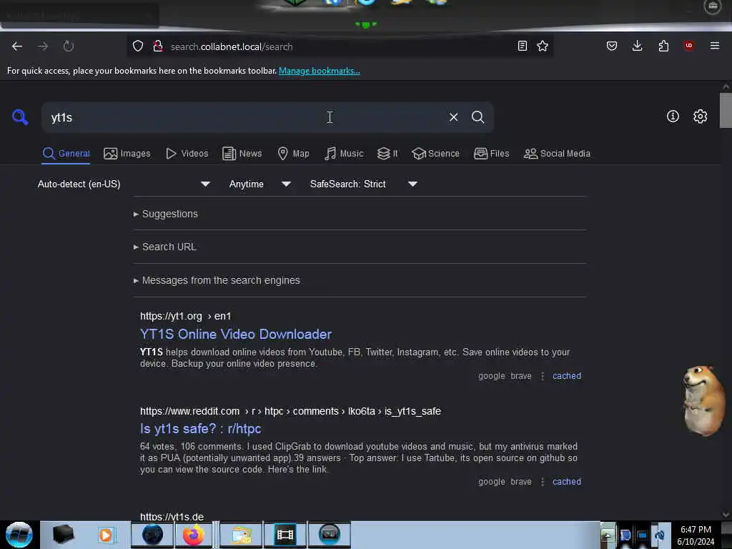Click the https://yt1.org result URL
This screenshot has width=732, height=549.
[185, 316]
